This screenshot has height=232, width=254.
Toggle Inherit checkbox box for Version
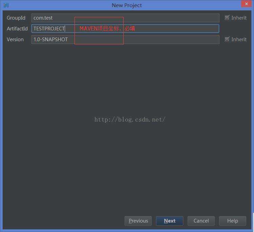click(227, 39)
